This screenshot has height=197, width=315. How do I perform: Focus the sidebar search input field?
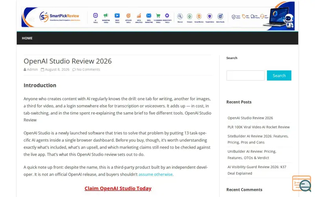245,76
